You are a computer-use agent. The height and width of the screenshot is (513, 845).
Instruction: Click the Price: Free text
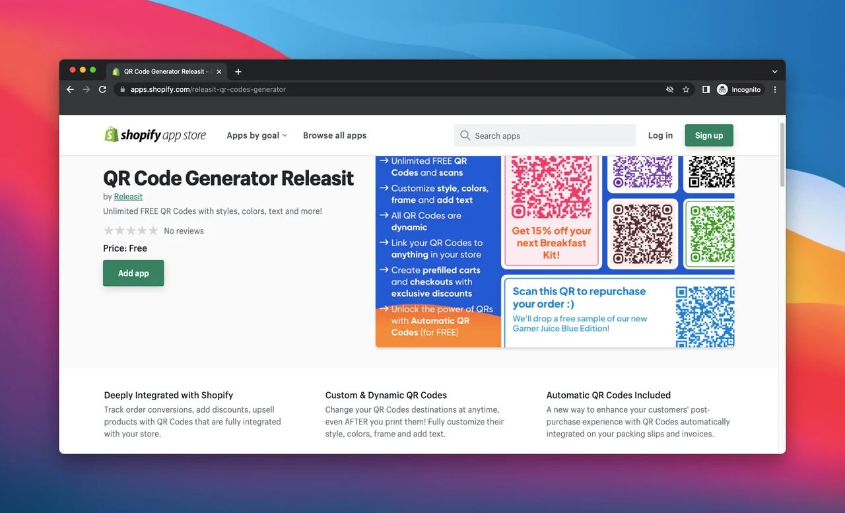click(125, 248)
